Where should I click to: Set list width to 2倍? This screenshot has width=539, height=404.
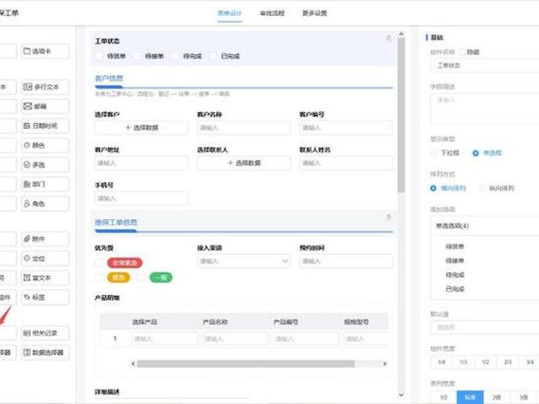(497, 397)
